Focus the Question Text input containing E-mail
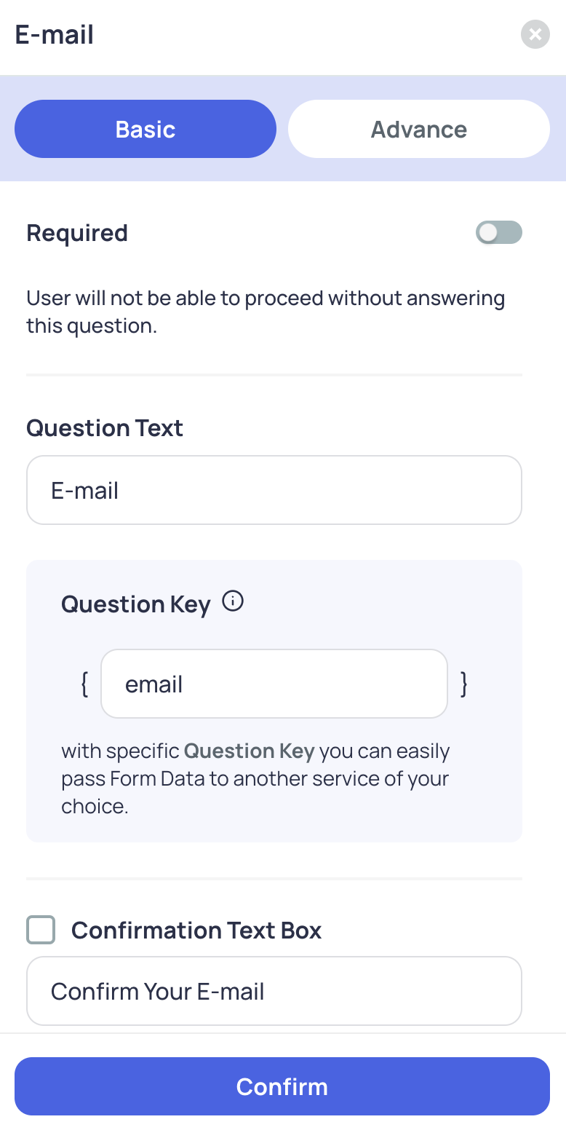Image resolution: width=566 pixels, height=1130 pixels. (x=274, y=490)
